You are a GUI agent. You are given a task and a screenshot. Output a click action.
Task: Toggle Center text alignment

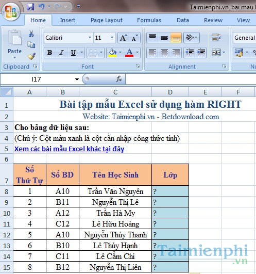164,53
